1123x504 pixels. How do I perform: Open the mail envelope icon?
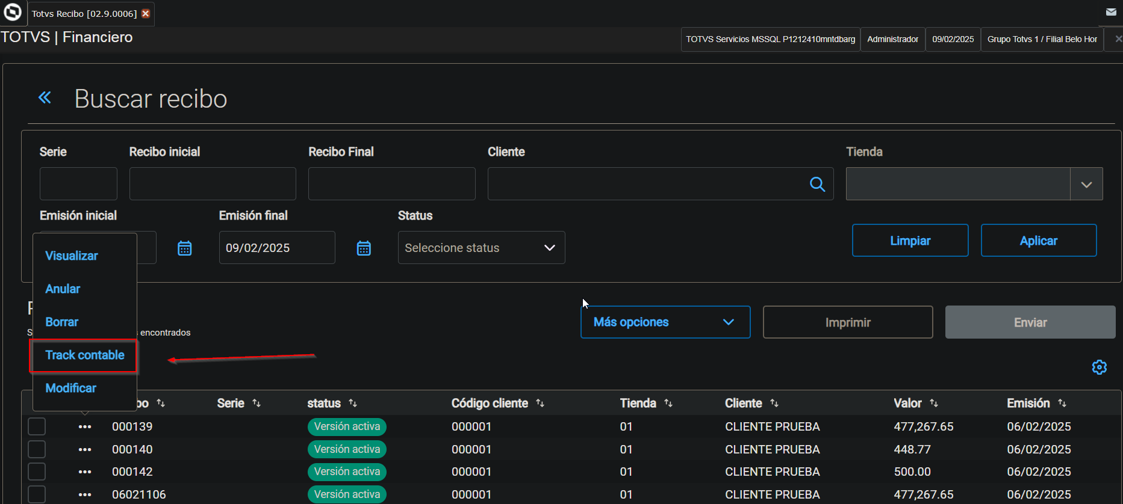click(x=1111, y=12)
